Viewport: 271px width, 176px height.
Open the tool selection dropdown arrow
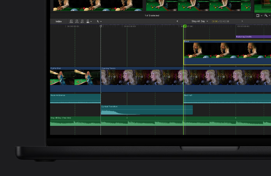[101, 21]
